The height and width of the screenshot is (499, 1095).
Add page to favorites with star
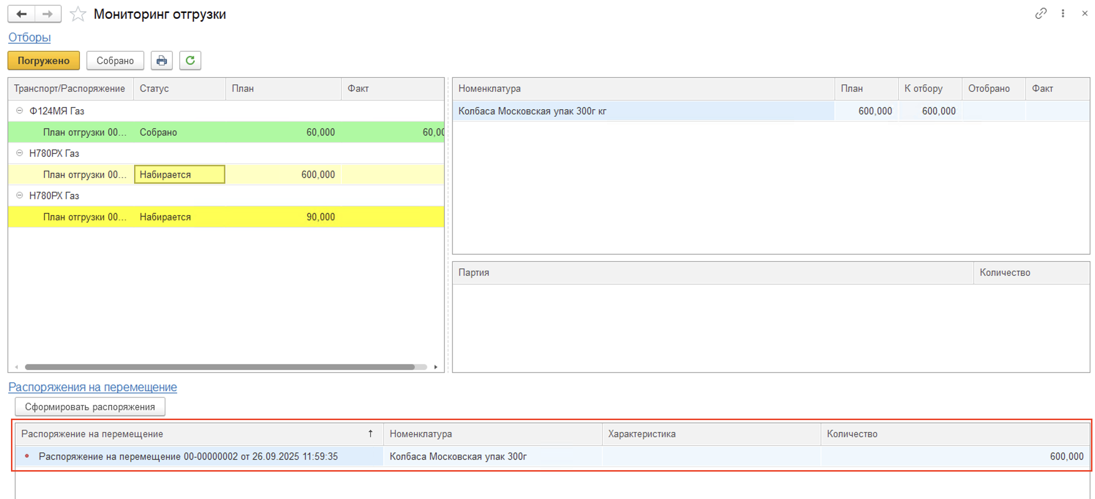tap(78, 15)
